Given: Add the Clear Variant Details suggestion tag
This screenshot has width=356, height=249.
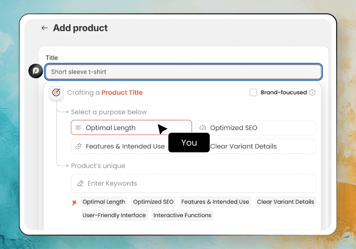Looking at the screenshot, I should click(286, 202).
